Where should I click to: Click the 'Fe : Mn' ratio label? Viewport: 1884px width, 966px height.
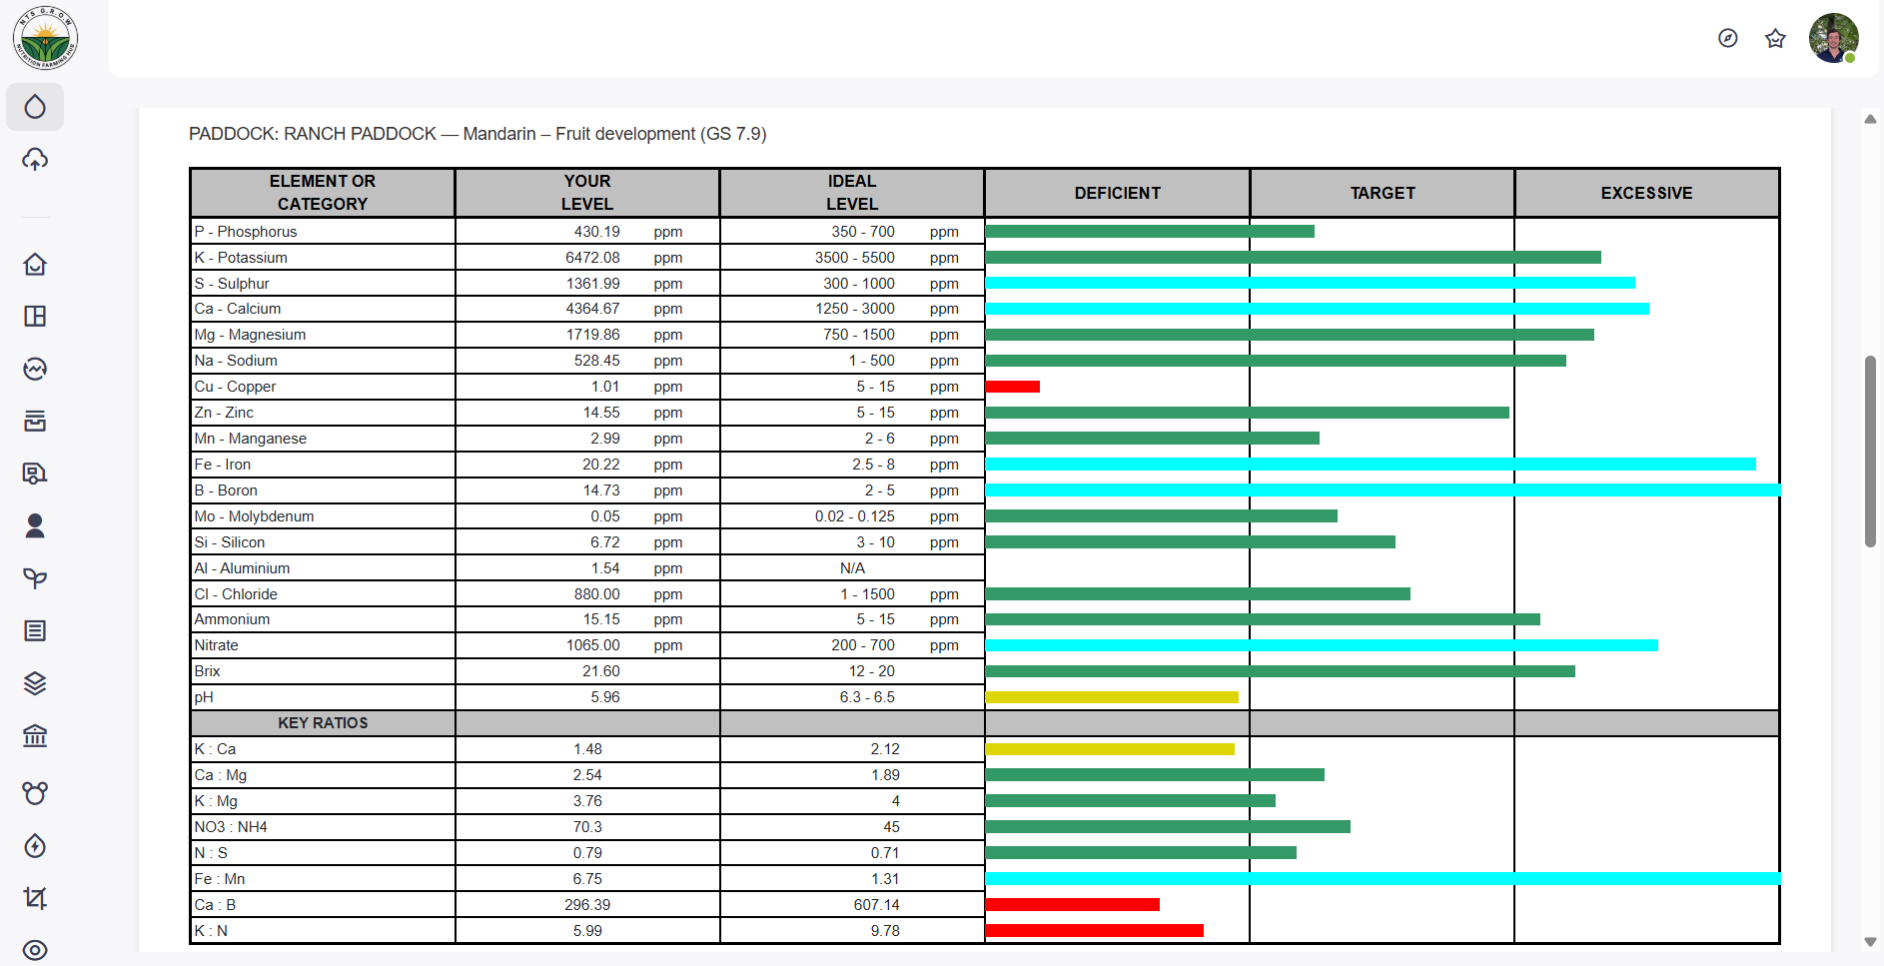220,879
